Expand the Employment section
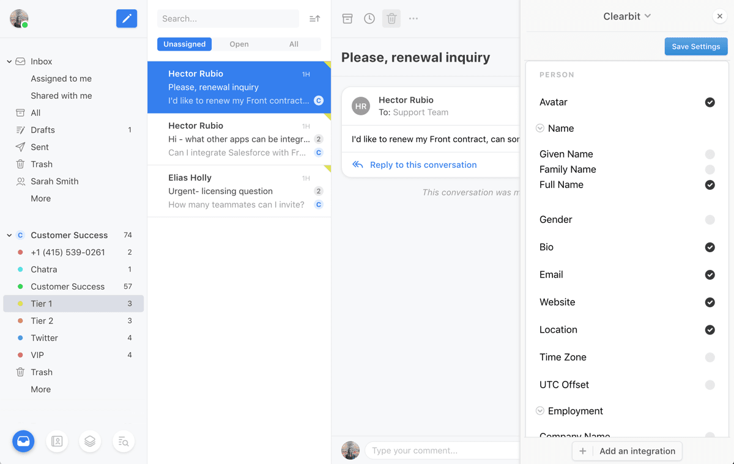Screen dimensions: 734x464 click(539, 411)
